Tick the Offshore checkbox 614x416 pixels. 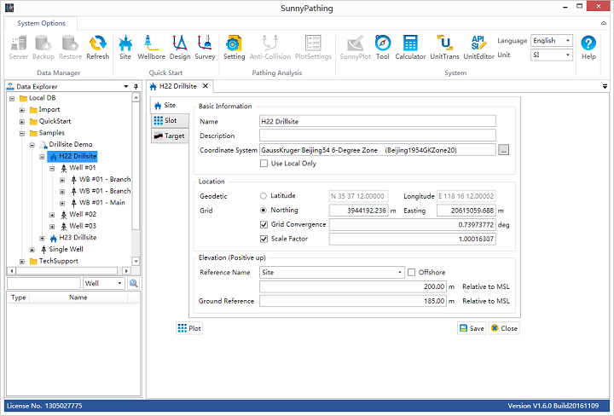click(411, 272)
